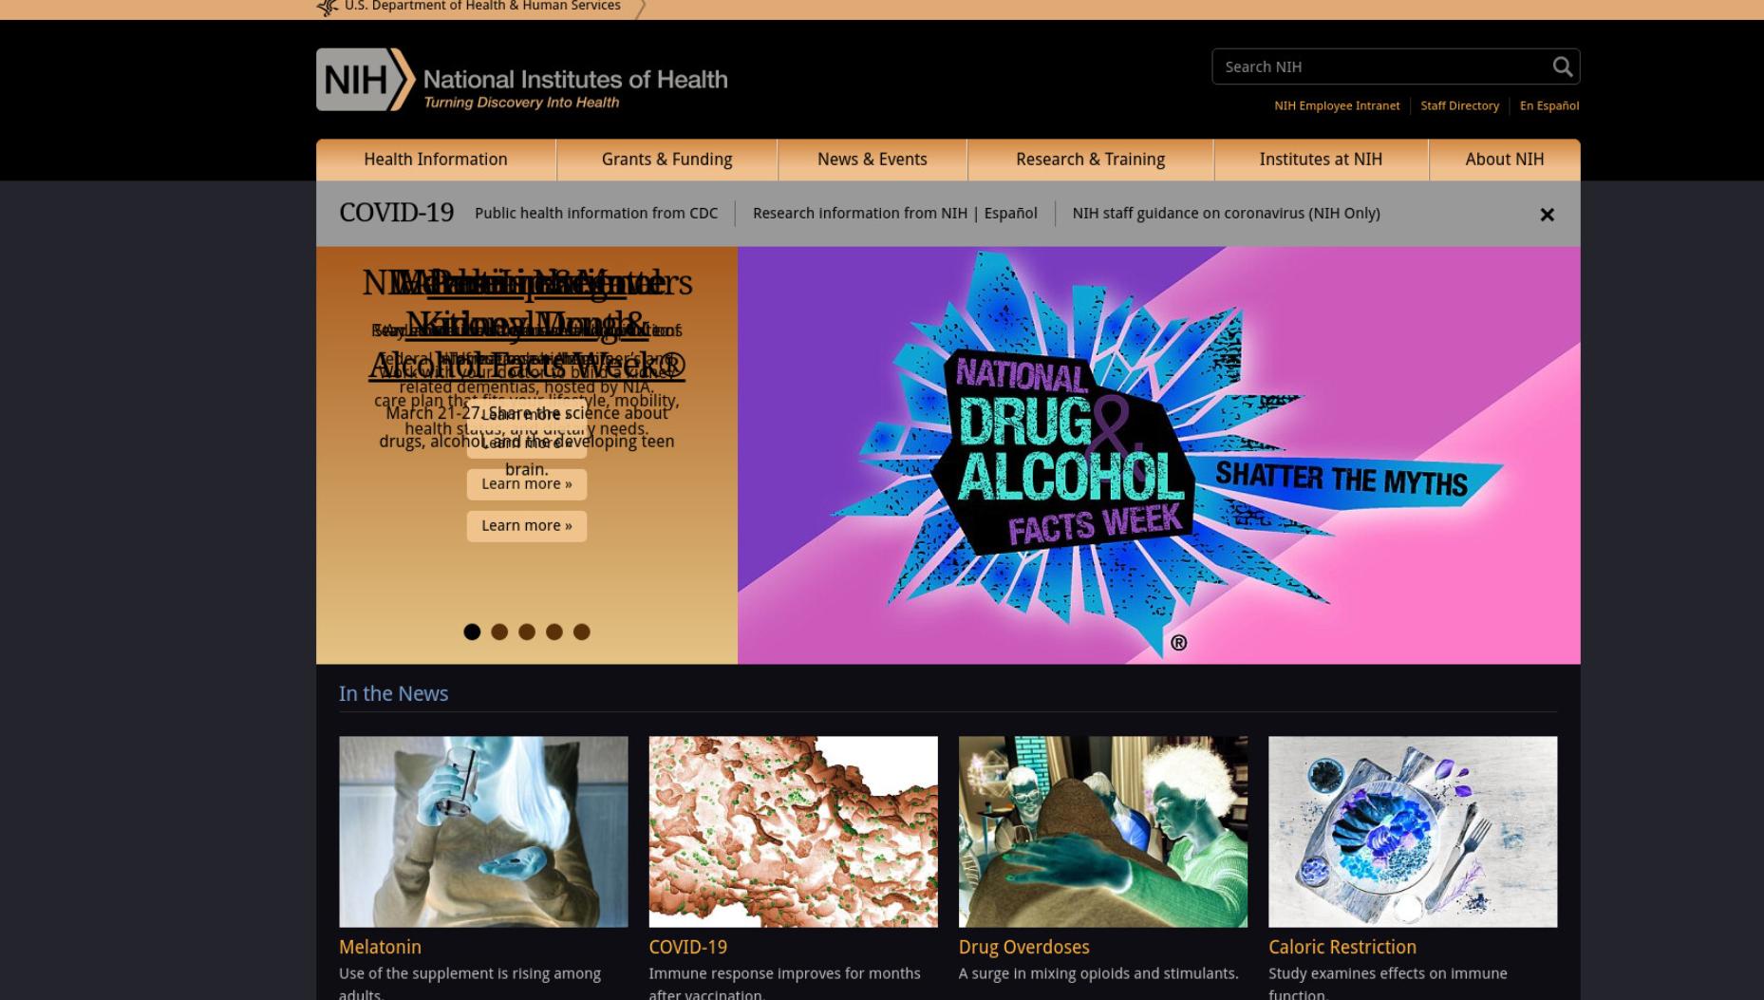Switch to En Español
The image size is (1764, 1000).
click(1549, 105)
